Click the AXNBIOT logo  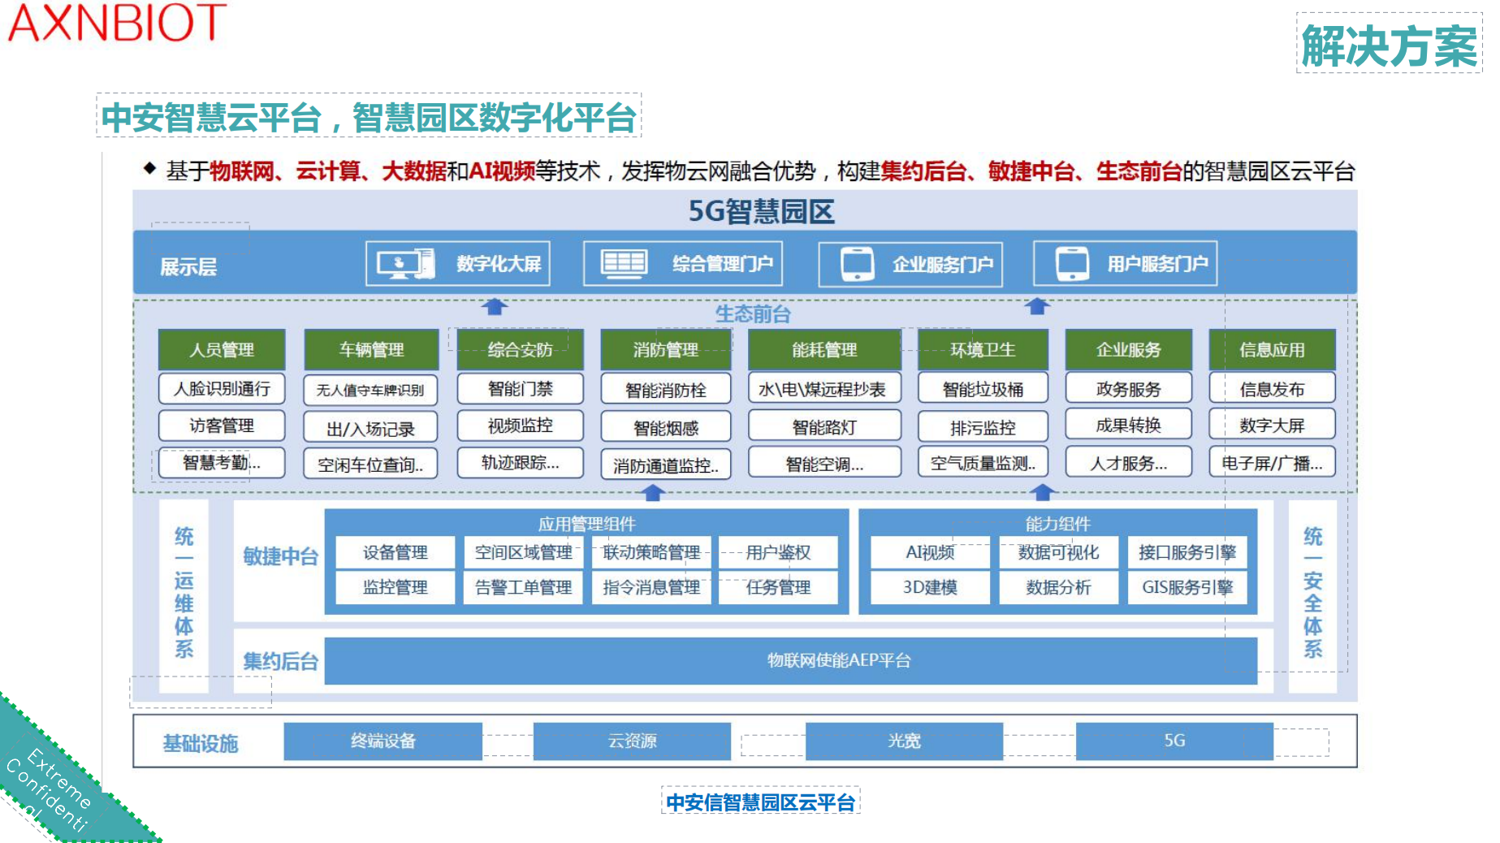pos(117,23)
